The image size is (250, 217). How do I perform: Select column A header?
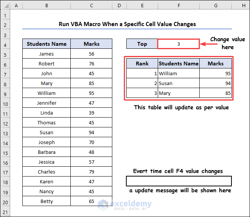pos(16,6)
